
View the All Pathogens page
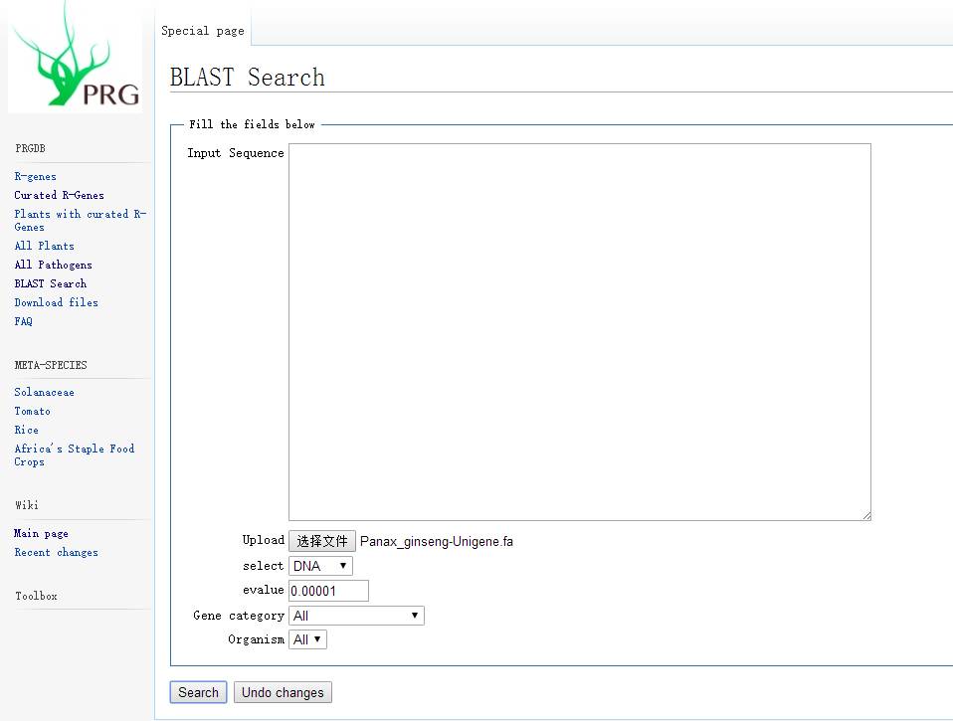(x=53, y=265)
